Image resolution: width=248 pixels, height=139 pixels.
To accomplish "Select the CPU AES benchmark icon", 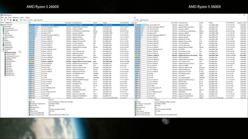I will pyautogui.click(x=5, y=65).
